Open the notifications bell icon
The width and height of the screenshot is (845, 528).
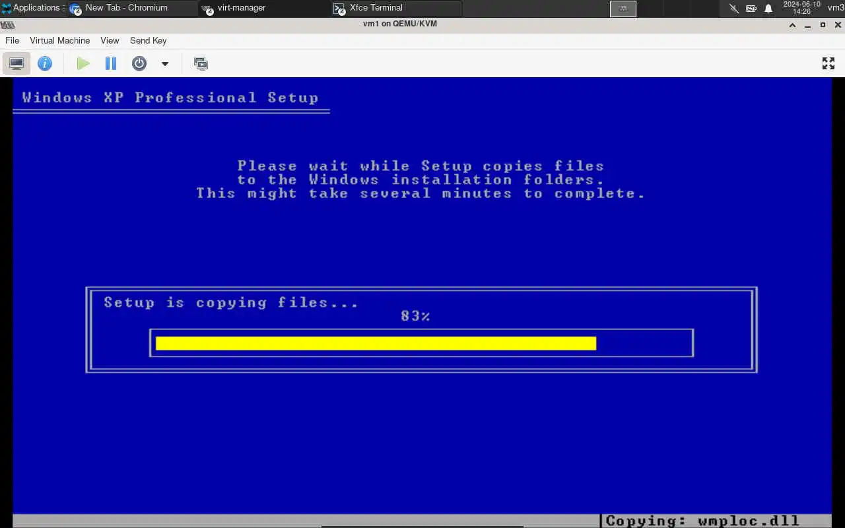768,9
